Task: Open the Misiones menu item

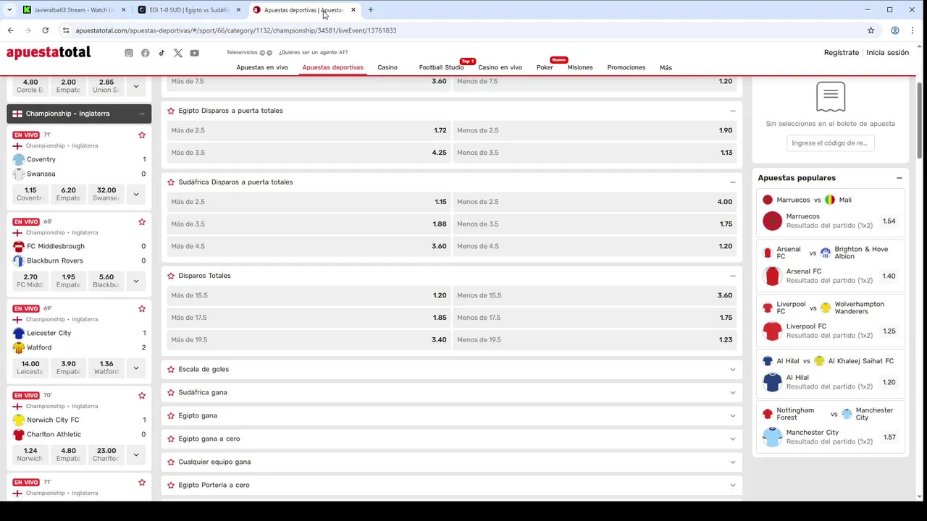Action: click(x=580, y=67)
